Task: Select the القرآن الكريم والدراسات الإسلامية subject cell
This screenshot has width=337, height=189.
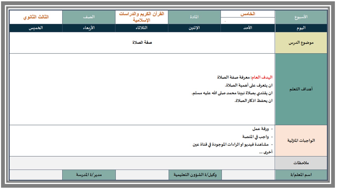Action: [x=142, y=17]
